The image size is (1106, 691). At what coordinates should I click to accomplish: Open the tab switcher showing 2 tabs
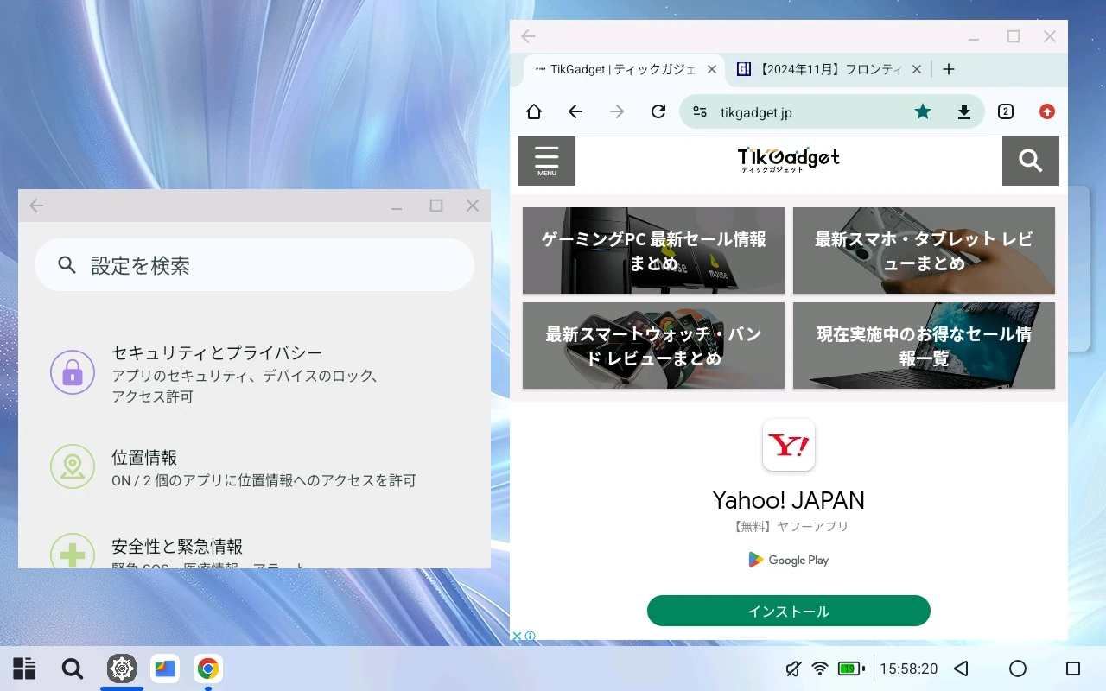click(1005, 111)
